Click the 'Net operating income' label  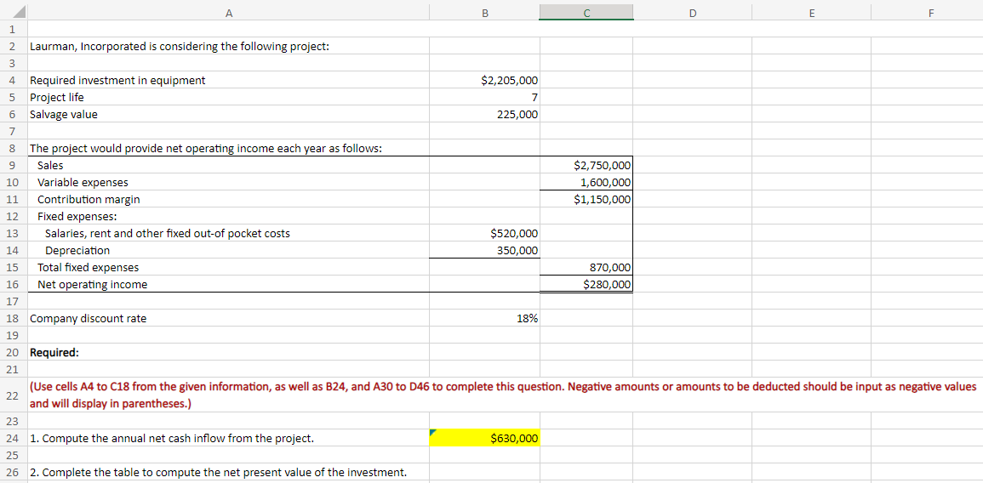[x=93, y=284]
